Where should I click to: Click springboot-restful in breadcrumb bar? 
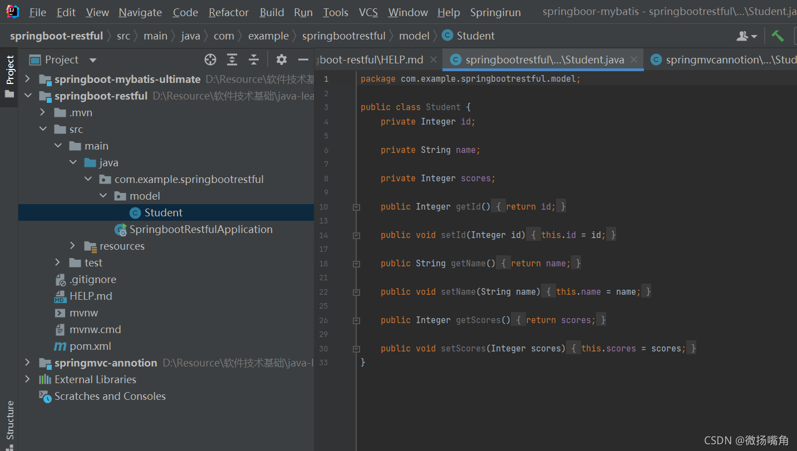56,36
